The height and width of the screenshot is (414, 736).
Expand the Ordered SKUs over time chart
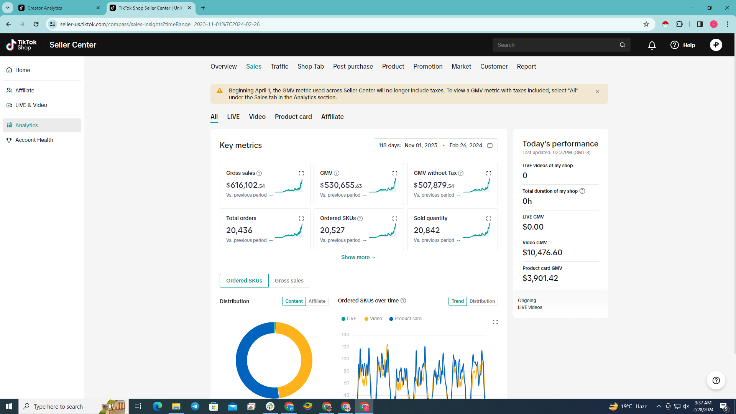coord(495,322)
